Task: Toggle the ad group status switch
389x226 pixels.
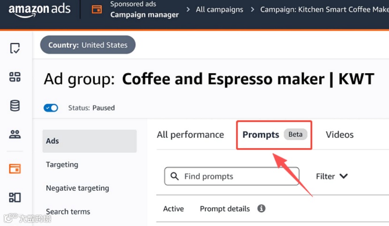Action: click(x=51, y=108)
